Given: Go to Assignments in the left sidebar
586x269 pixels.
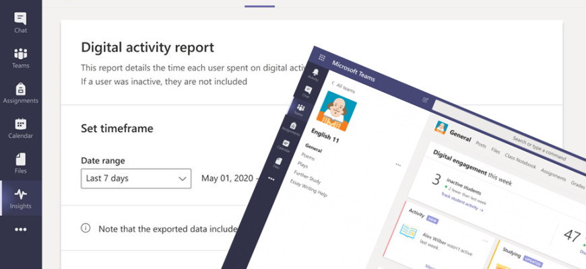Looking at the screenshot, I should [x=20, y=93].
